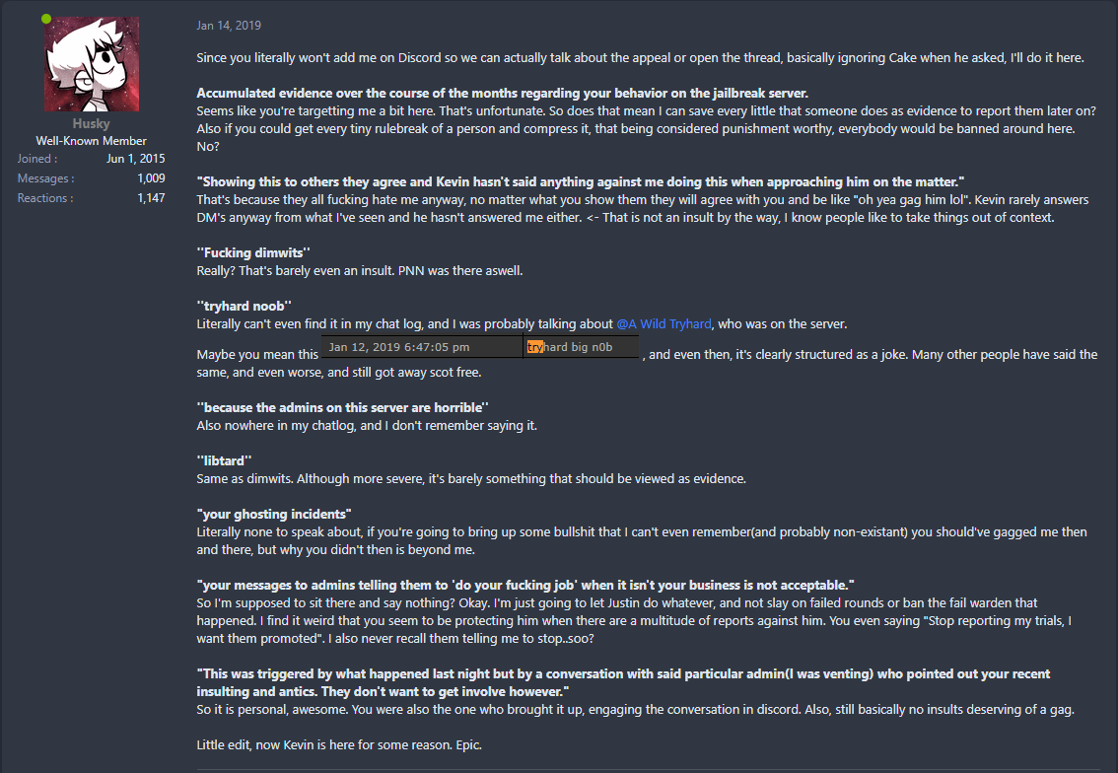Click the Well-Known Member user title
This screenshot has height=773, width=1118.
(x=91, y=141)
